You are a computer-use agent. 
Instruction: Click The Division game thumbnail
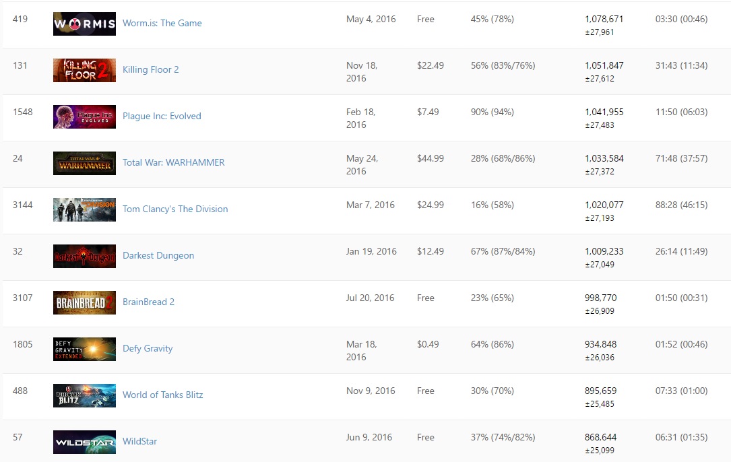84,209
